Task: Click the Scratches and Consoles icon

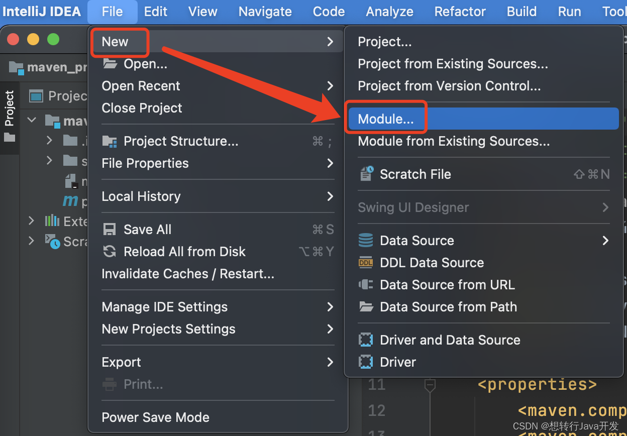Action: click(52, 242)
